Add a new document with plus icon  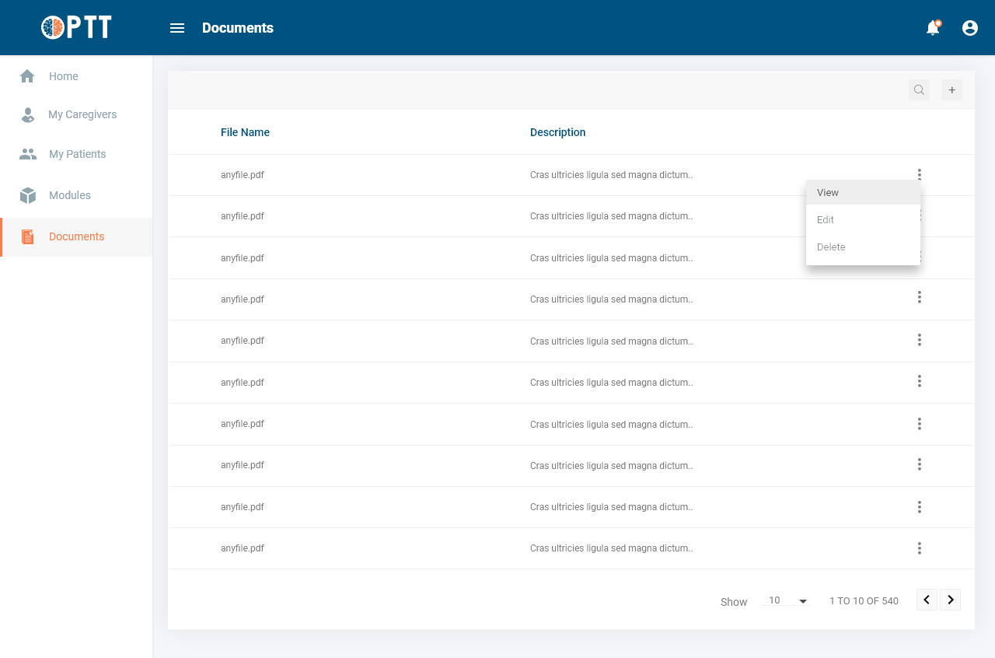point(952,90)
